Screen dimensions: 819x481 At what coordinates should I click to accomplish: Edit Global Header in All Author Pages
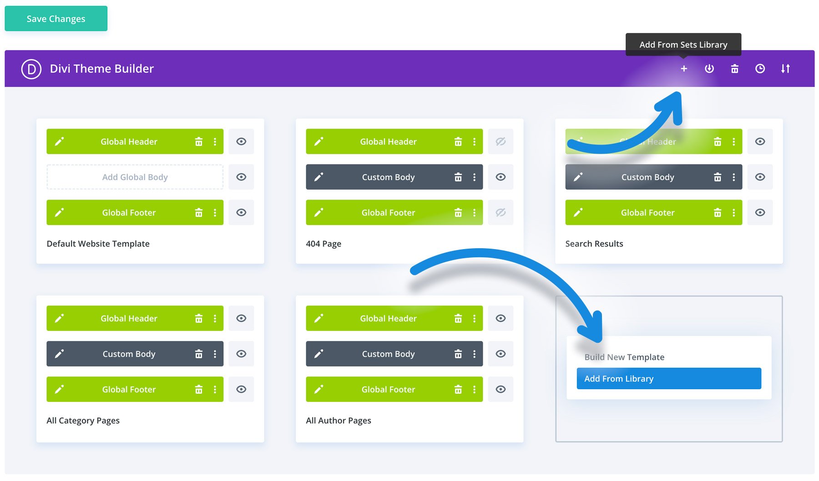318,318
